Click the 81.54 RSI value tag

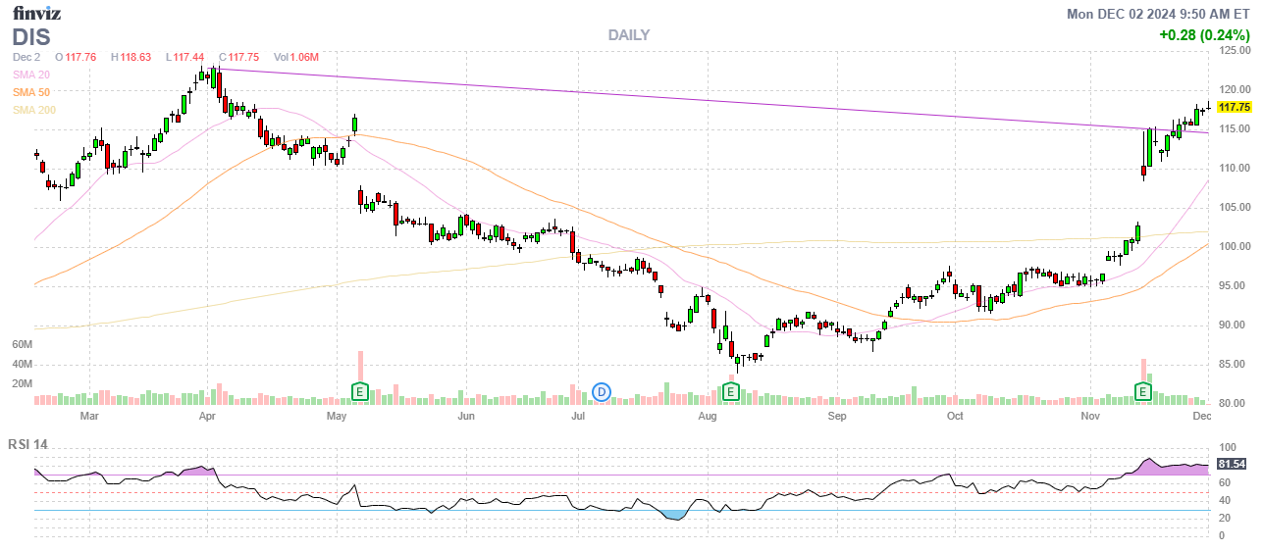tap(1232, 464)
